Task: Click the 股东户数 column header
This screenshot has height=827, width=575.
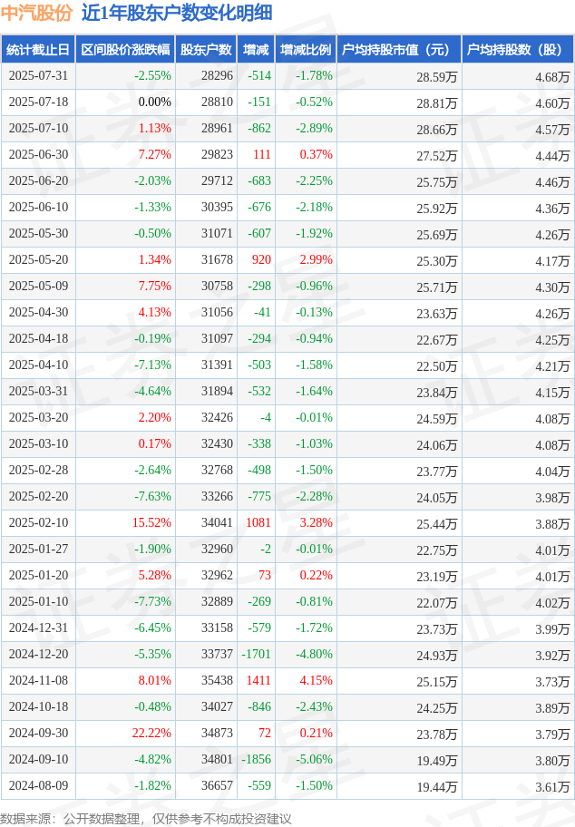Action: [x=206, y=50]
